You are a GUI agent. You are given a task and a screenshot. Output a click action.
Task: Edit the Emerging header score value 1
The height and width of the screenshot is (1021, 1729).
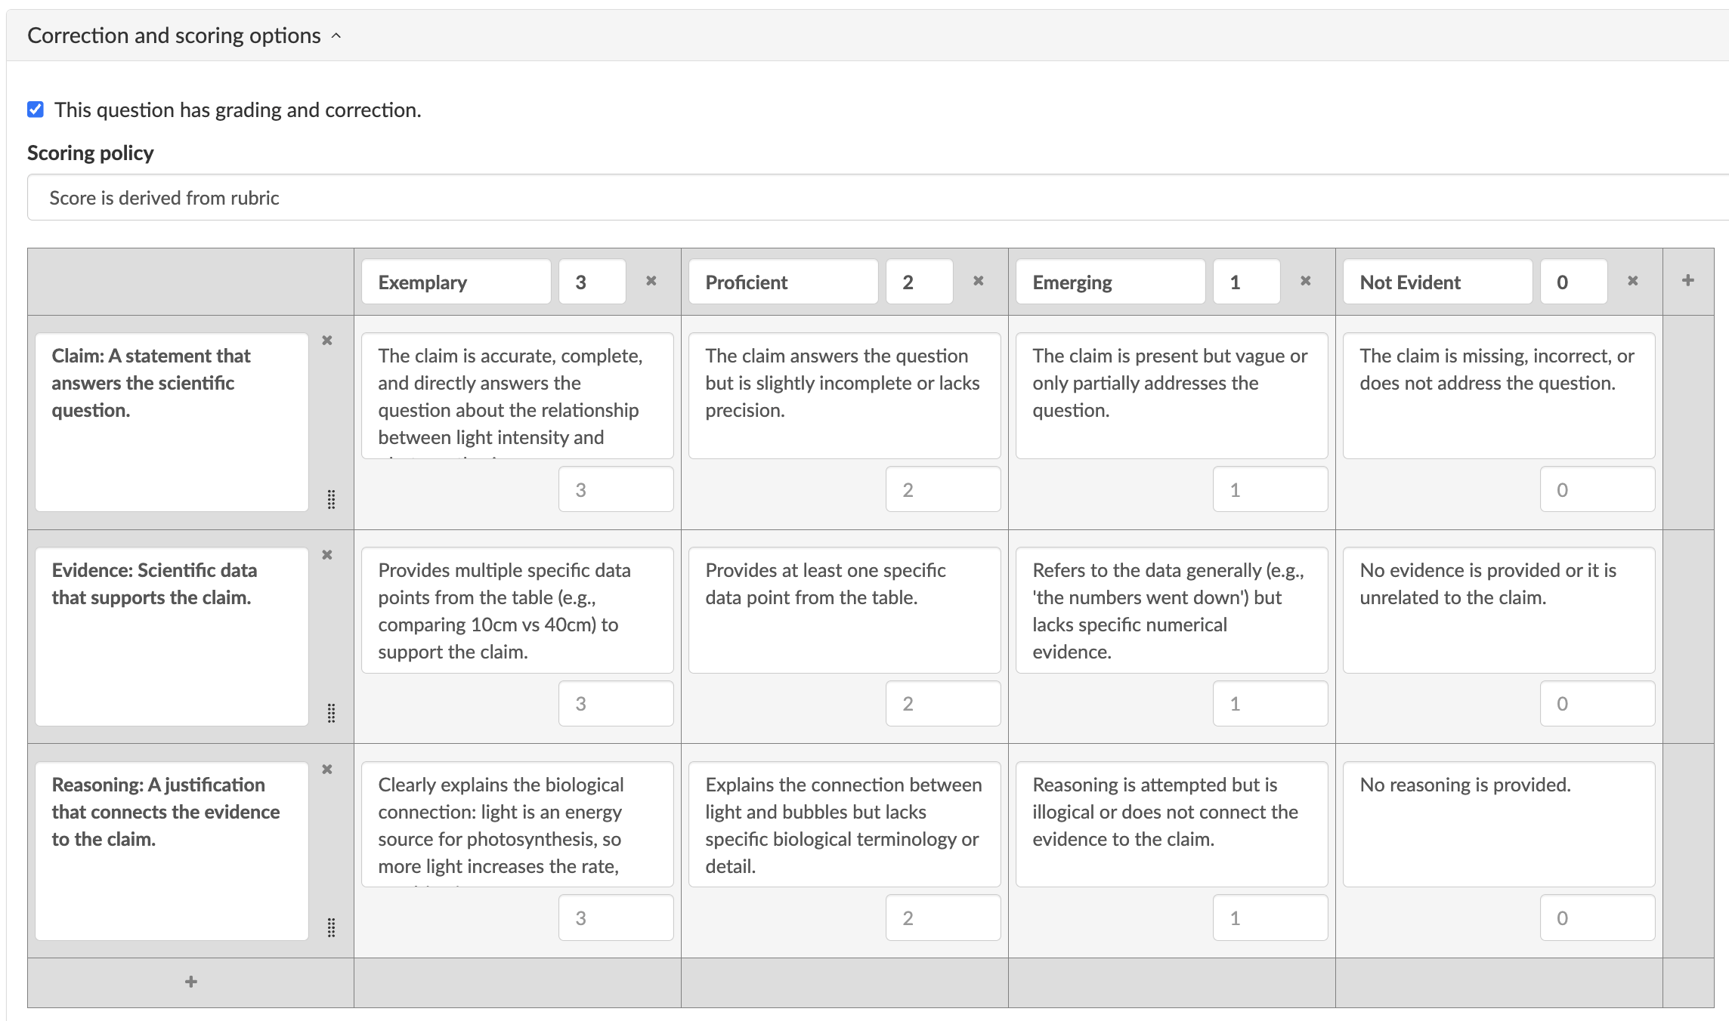(x=1247, y=282)
